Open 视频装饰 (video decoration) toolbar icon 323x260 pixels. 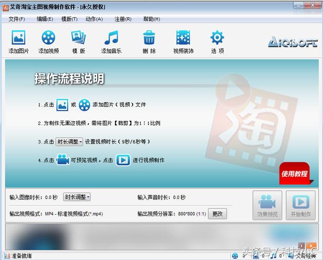coord(183,37)
